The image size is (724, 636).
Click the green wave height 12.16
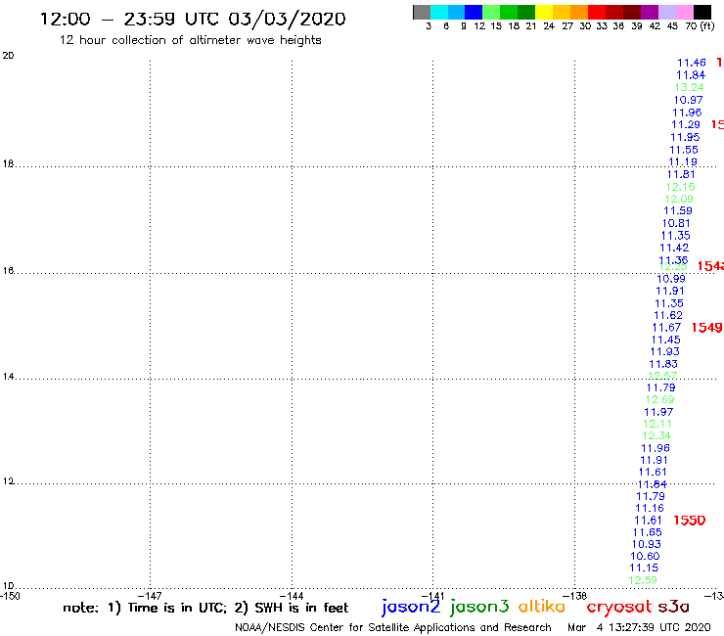[680, 187]
